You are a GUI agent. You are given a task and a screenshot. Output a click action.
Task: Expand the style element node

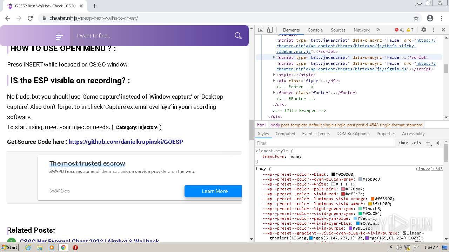274,75
